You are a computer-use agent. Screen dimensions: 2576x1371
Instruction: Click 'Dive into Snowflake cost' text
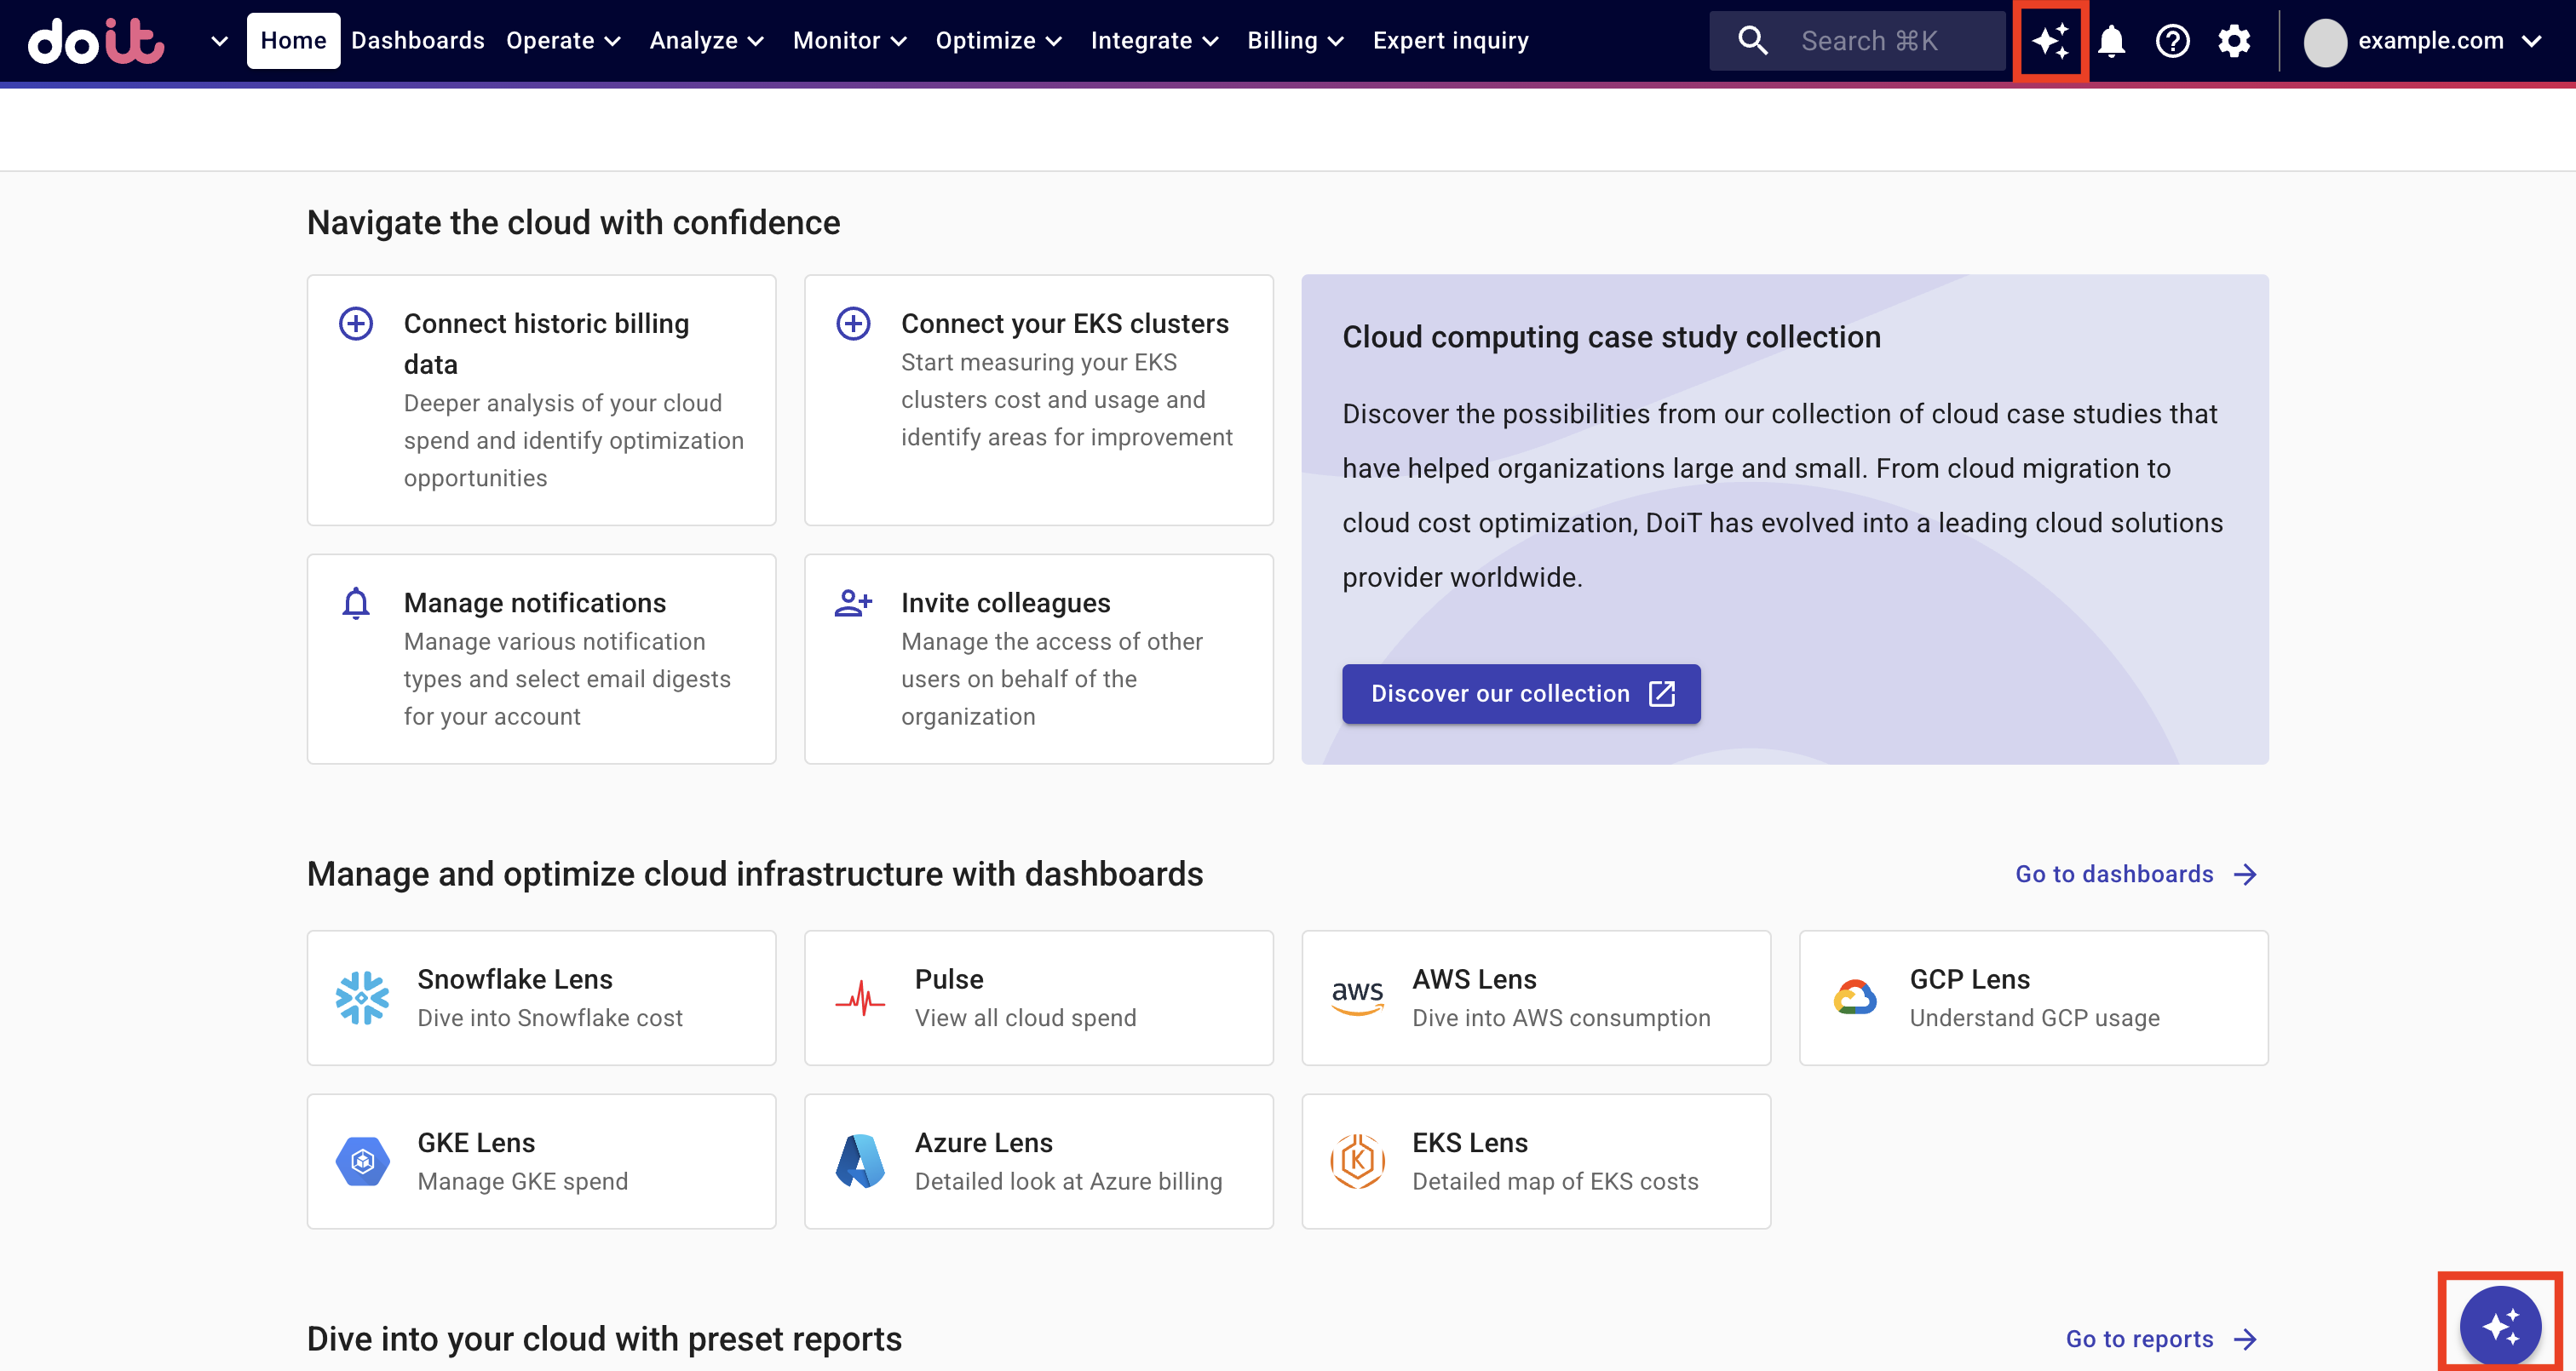click(549, 1018)
